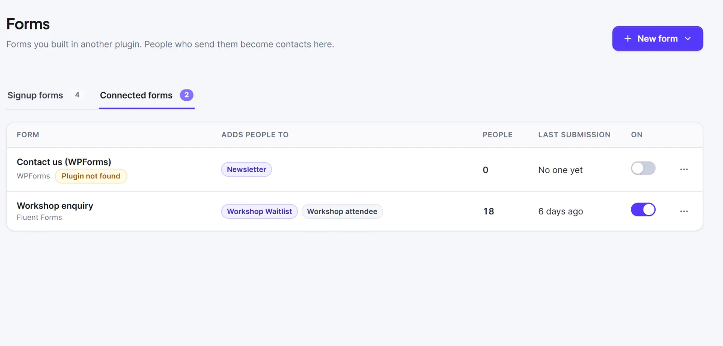723x346 pixels.
Task: Click the Connected forms count badge
Action: (x=187, y=95)
